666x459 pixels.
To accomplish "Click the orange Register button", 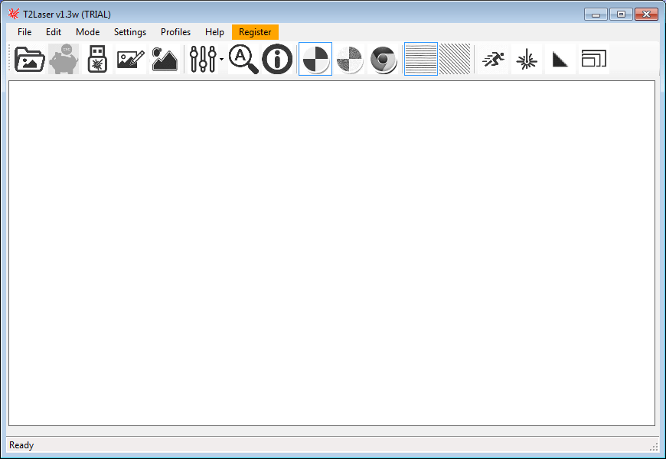I will point(255,32).
